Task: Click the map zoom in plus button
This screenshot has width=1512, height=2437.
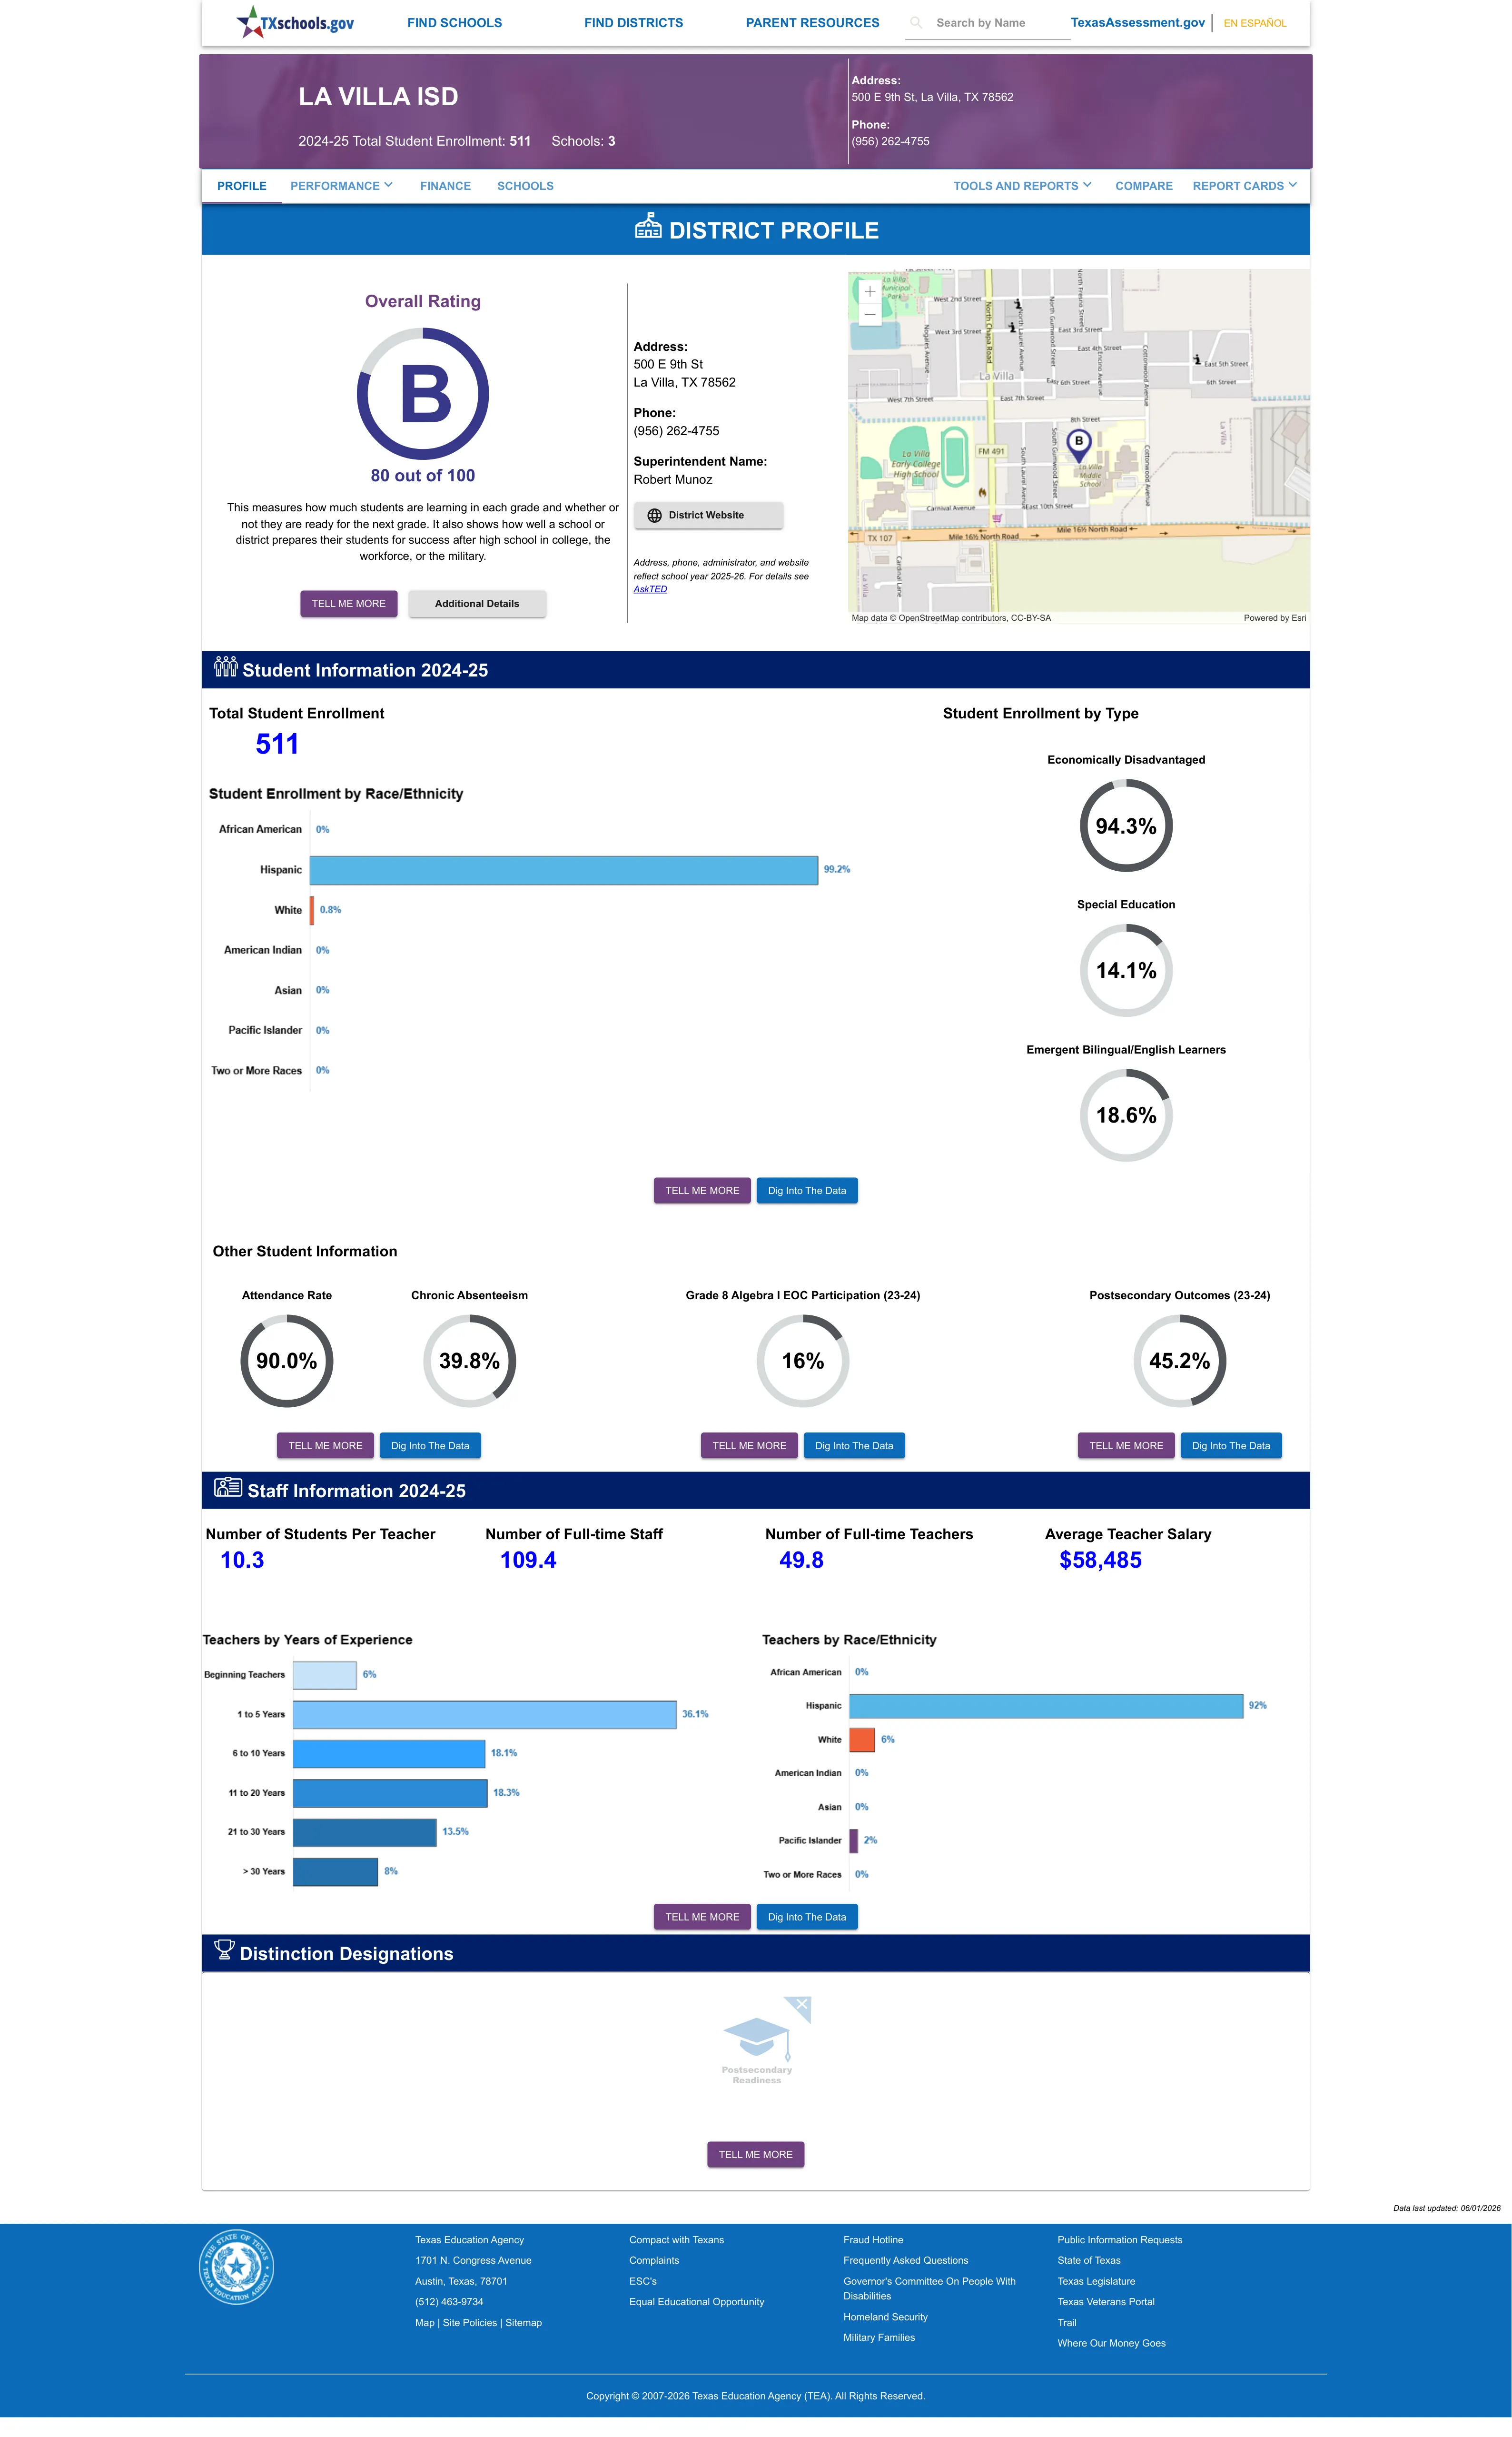Action: [x=870, y=291]
